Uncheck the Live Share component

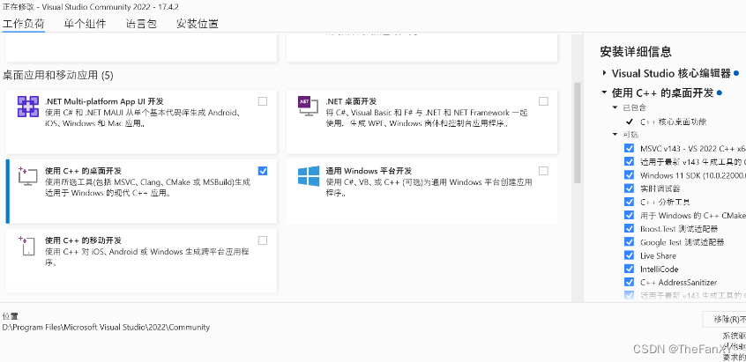click(x=629, y=255)
